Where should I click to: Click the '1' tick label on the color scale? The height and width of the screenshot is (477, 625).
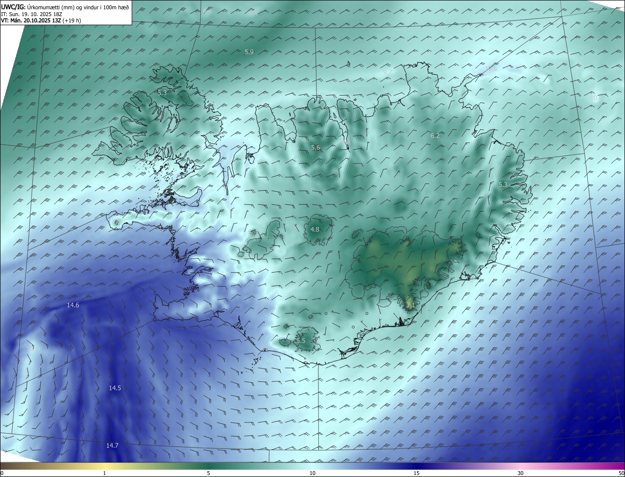pos(105,473)
